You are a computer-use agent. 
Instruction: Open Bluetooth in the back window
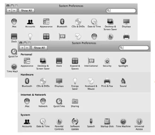pyautogui.click(x=62, y=23)
